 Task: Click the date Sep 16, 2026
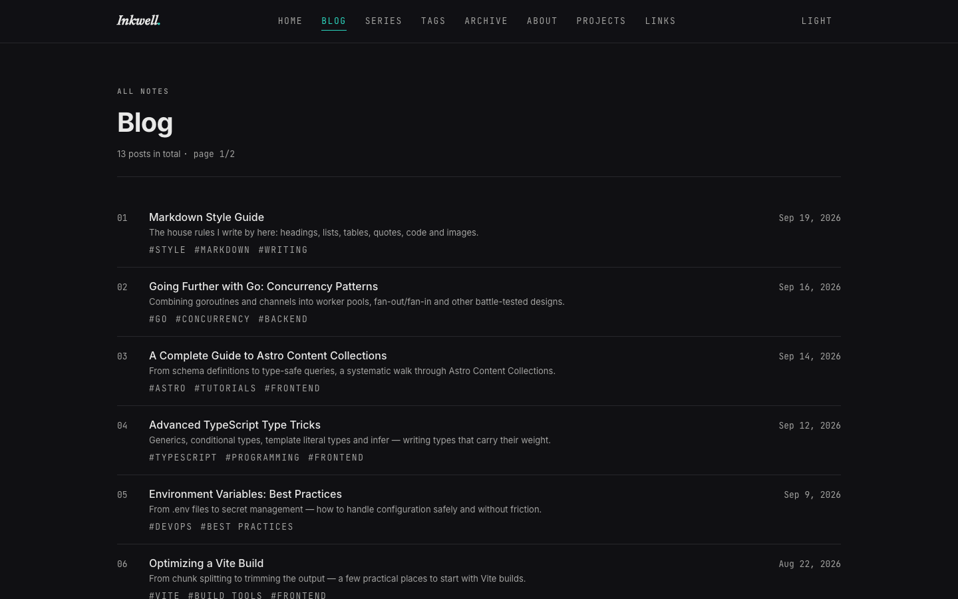point(810,288)
